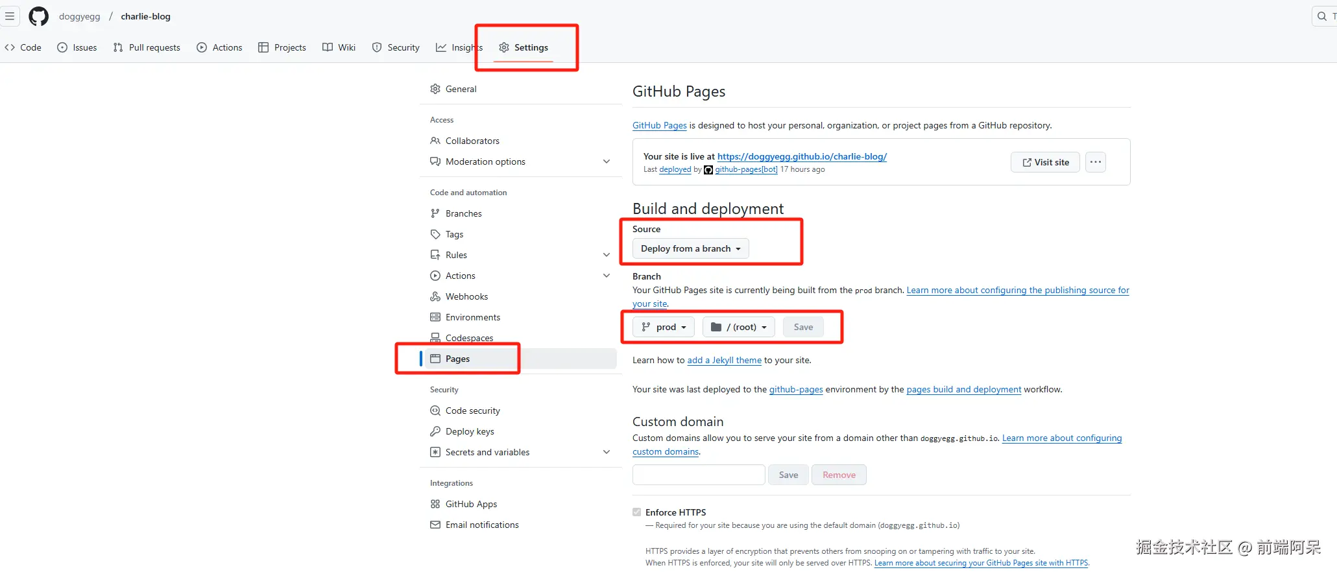Open the hamburger navigation menu
Screen dimensions: 1337x572
(10, 16)
